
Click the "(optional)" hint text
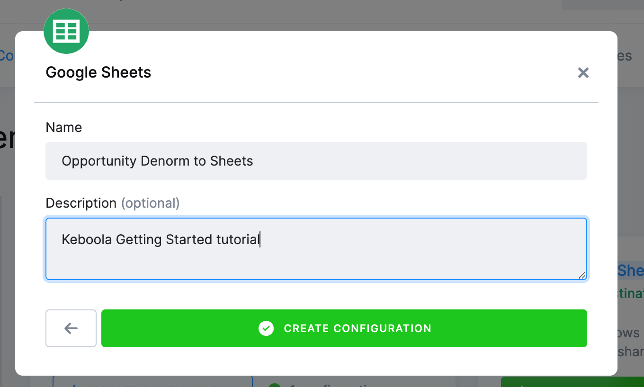pyautogui.click(x=151, y=203)
